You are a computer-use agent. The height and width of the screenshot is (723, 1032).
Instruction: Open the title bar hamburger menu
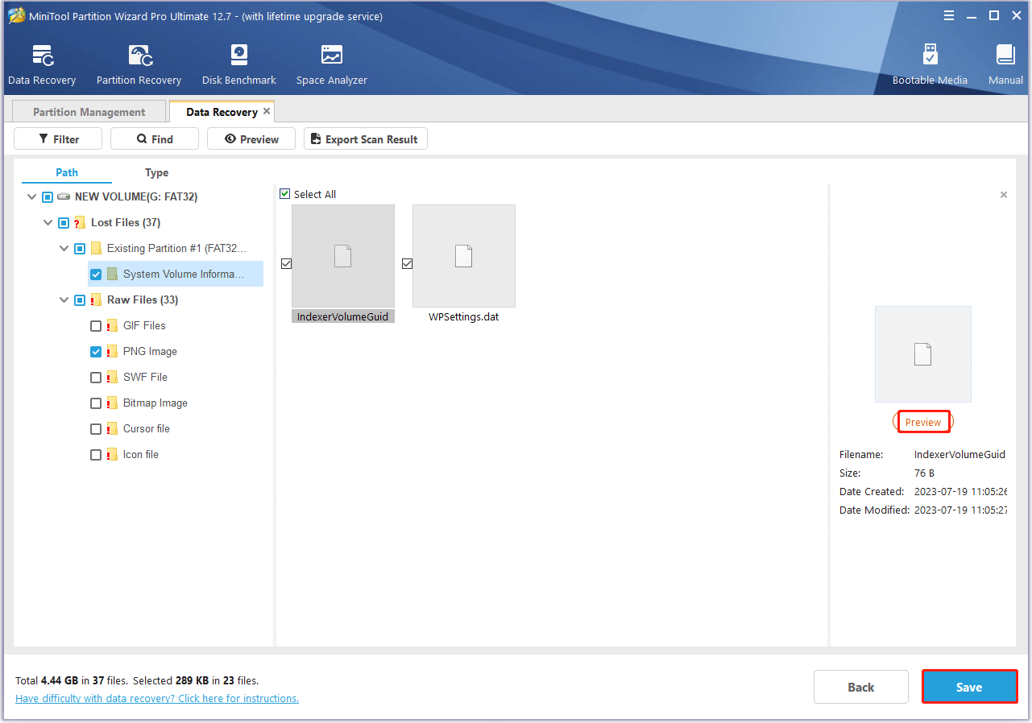coord(949,15)
